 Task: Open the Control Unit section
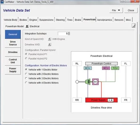click(x=13, y=61)
